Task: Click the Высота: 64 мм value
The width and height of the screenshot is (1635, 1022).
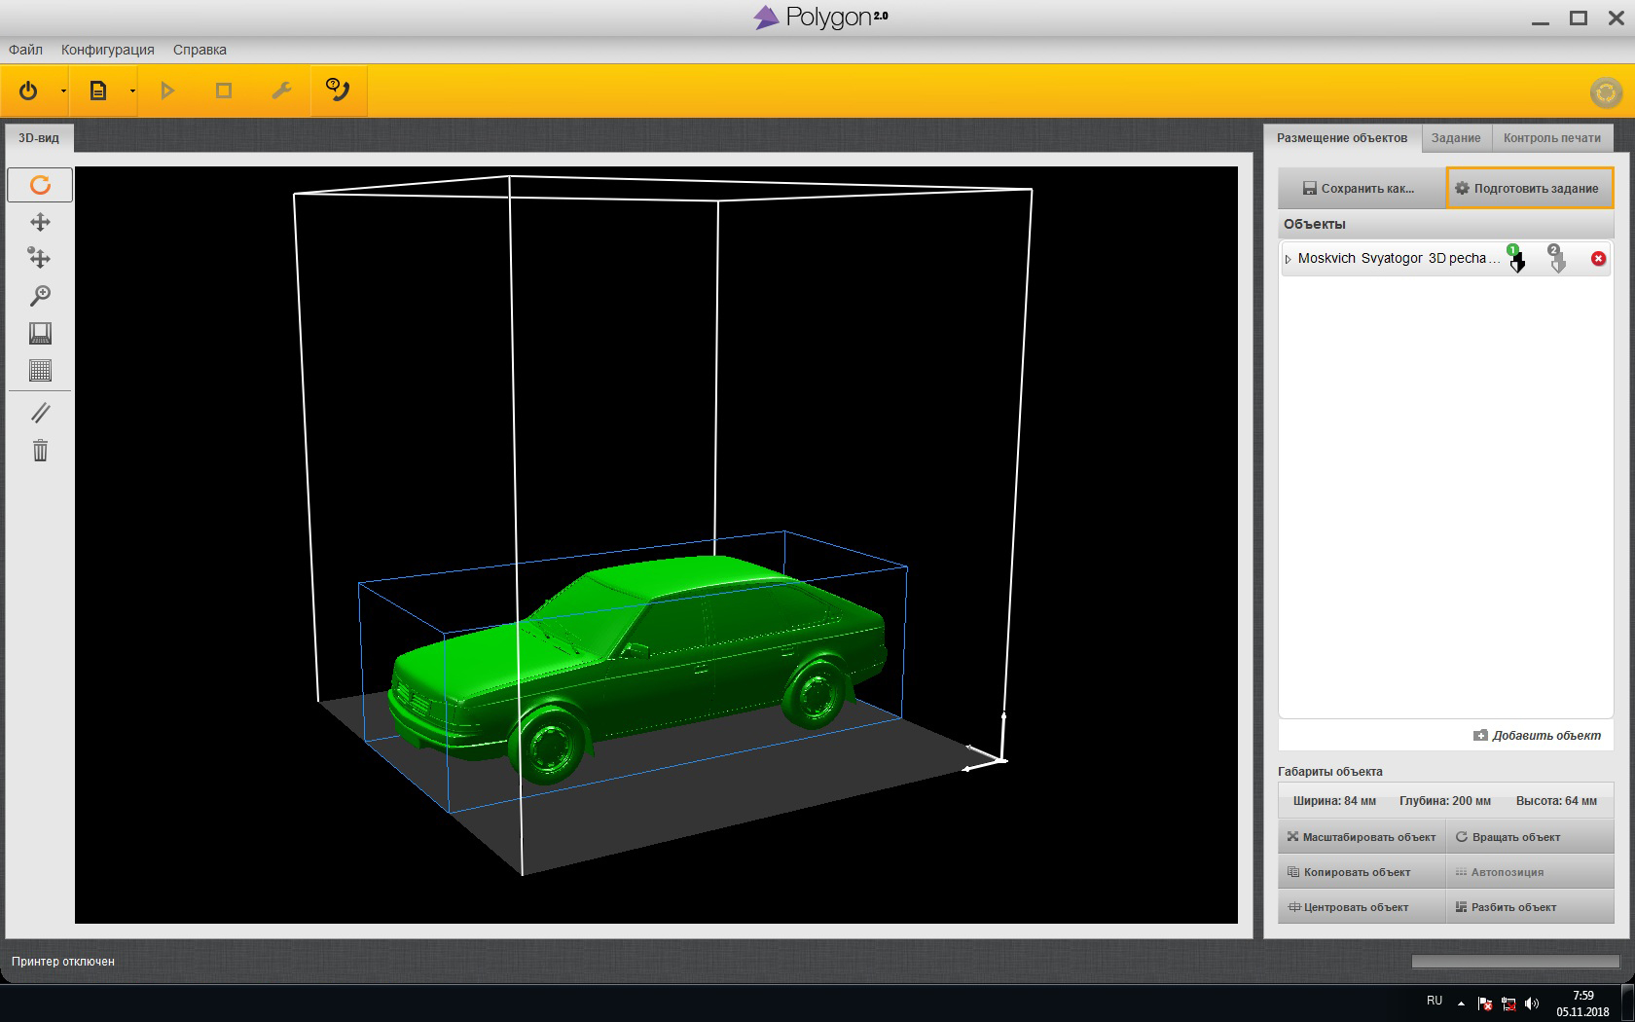Action: click(x=1556, y=801)
